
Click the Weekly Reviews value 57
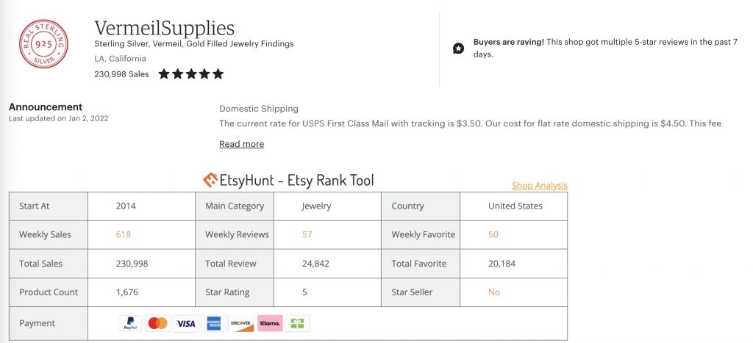coord(307,234)
